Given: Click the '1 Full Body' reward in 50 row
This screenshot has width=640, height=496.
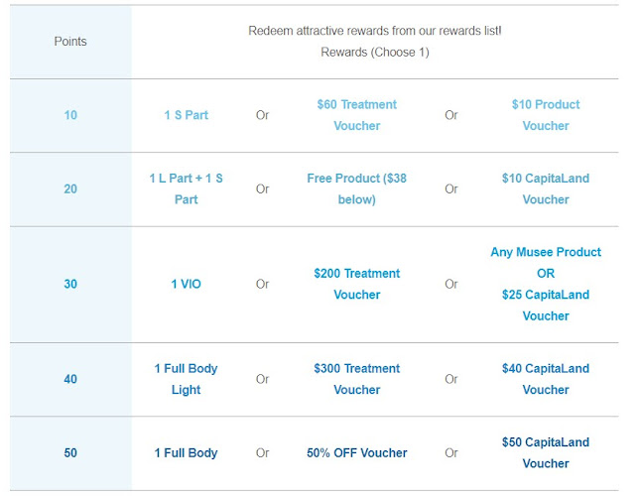Looking at the screenshot, I should click(x=187, y=452).
